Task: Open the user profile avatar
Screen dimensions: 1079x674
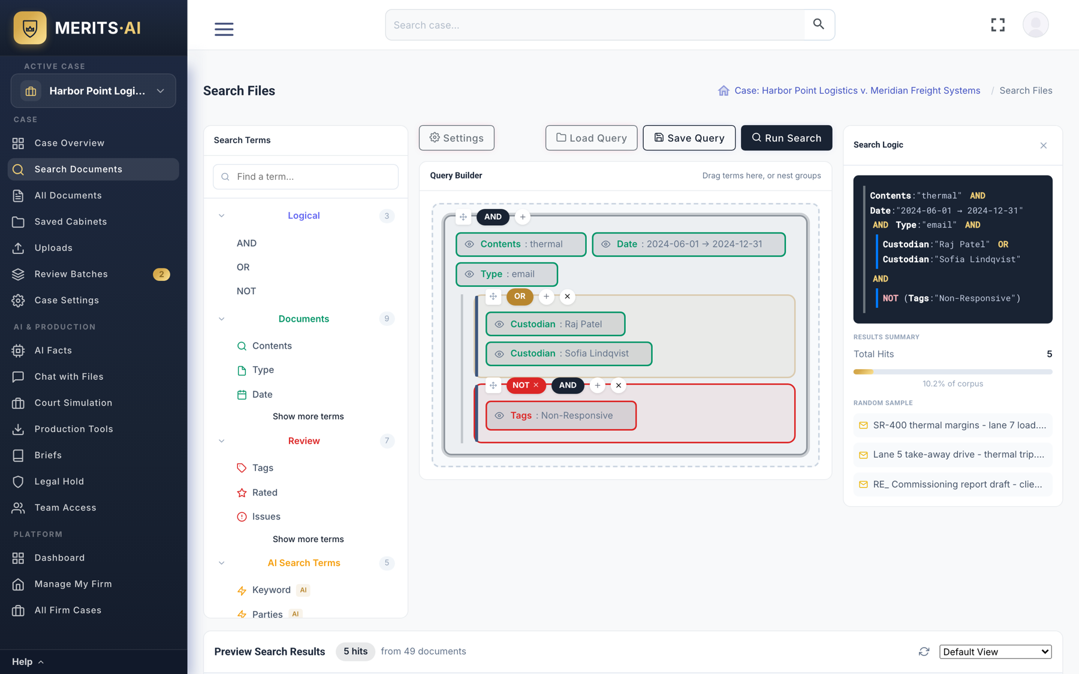Action: click(1036, 25)
